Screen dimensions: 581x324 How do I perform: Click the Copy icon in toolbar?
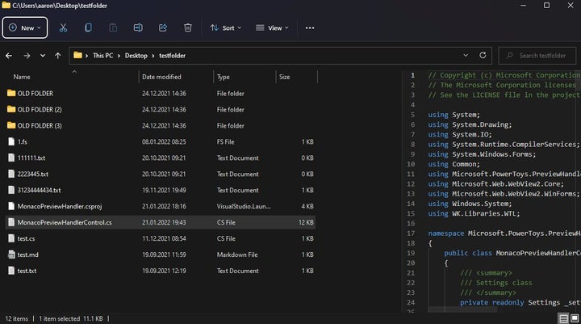(88, 27)
